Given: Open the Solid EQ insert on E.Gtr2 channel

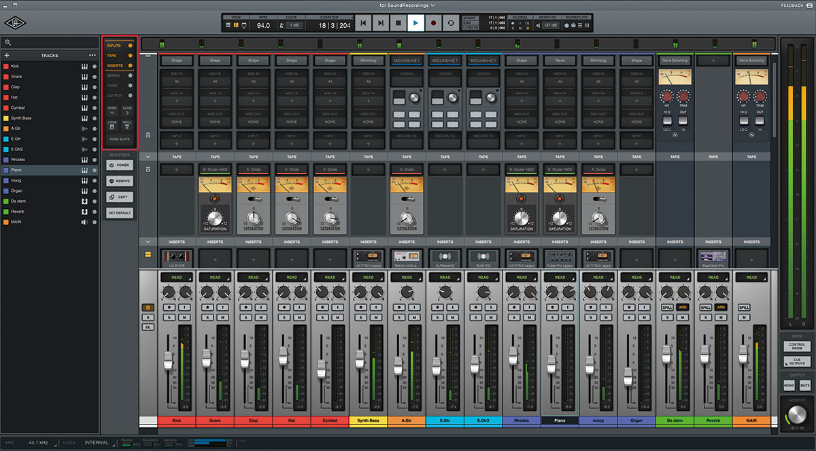Looking at the screenshot, I should (483, 258).
